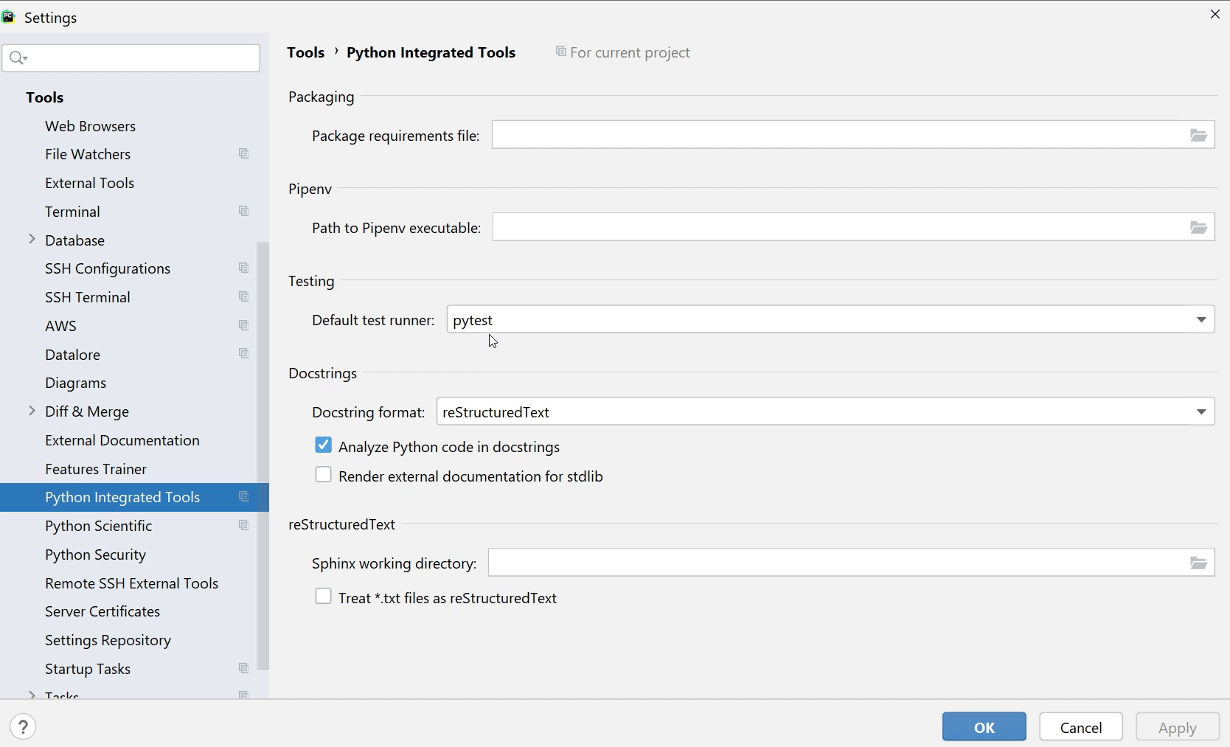Click project-level icon beside Startup Tasks
This screenshot has width=1230, height=747.
[243, 669]
